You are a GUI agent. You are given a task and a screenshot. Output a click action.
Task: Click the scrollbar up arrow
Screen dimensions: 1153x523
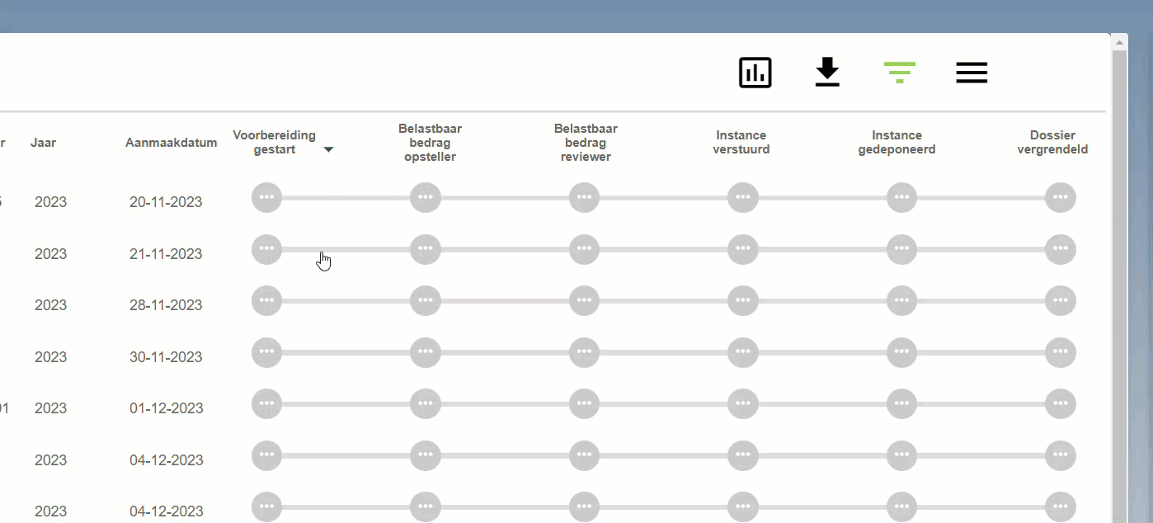click(1119, 41)
